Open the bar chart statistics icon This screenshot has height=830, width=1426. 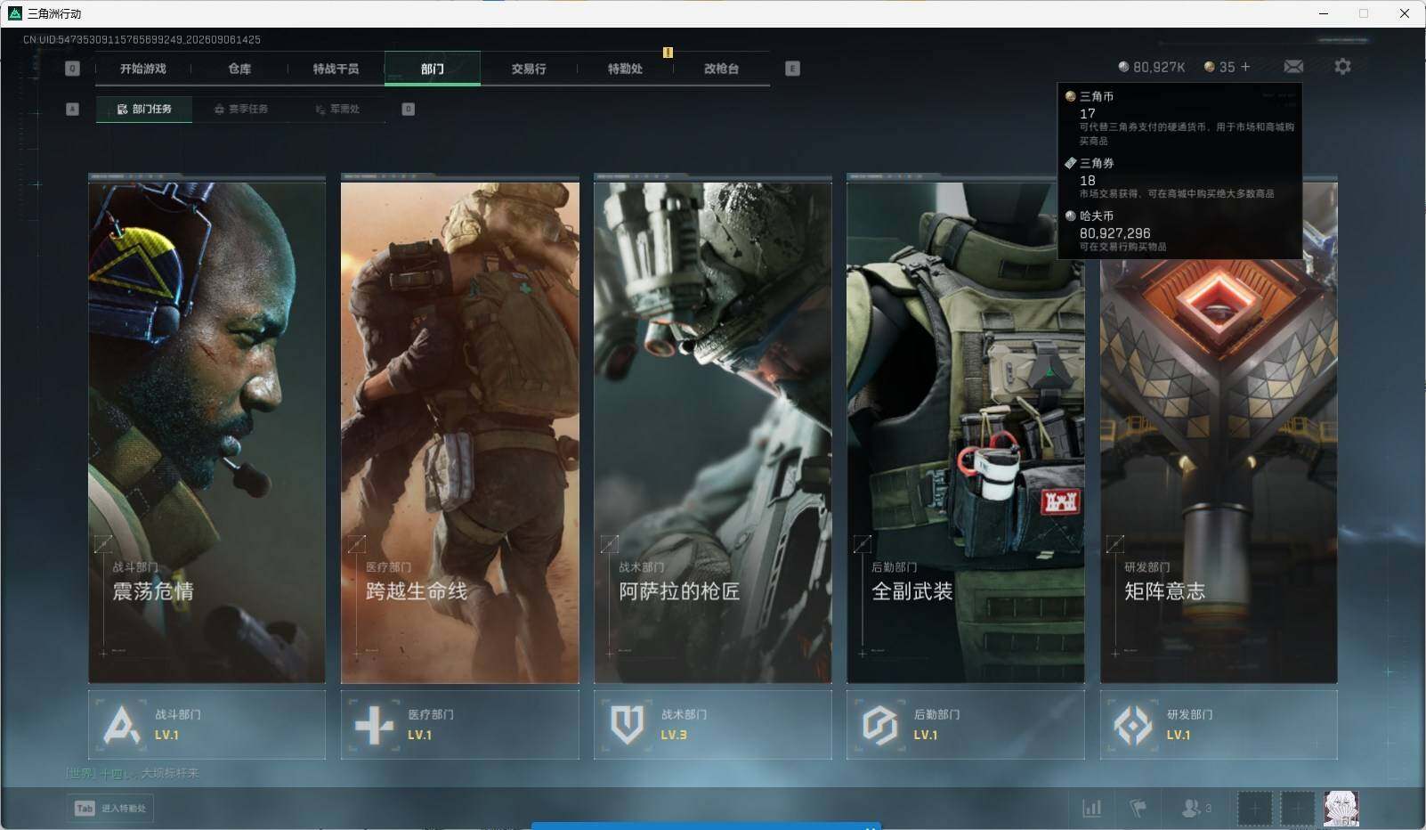[x=1091, y=808]
